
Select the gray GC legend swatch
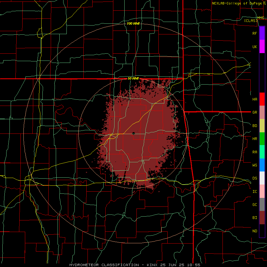tap(262, 204)
